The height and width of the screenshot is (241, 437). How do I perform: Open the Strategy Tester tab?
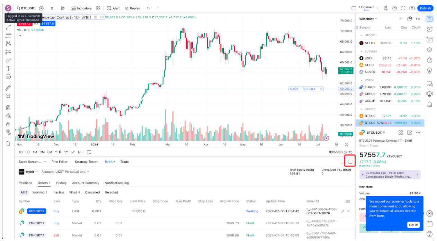pyautogui.click(x=86, y=162)
